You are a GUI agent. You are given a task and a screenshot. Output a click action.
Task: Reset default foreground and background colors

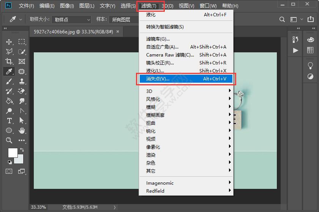9,162
